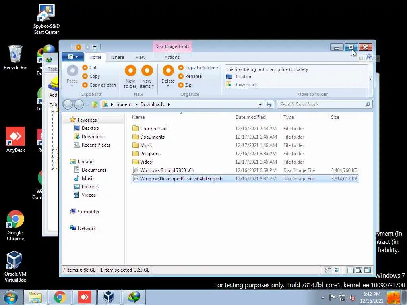407x305 pixels.
Task: Select WindowsDeveloperPreview64bitEnglish disc image
Action: (244, 179)
